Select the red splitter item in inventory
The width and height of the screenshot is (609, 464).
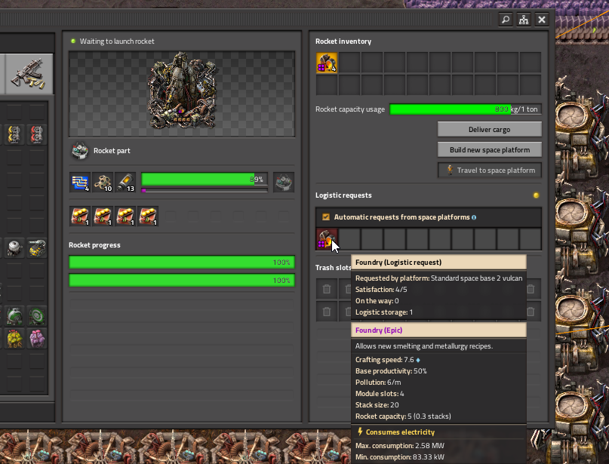(x=37, y=134)
